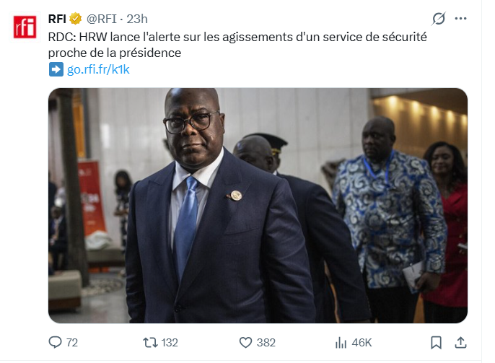Share the tweet via upload arrow icon
The image size is (495, 363).
460,343
